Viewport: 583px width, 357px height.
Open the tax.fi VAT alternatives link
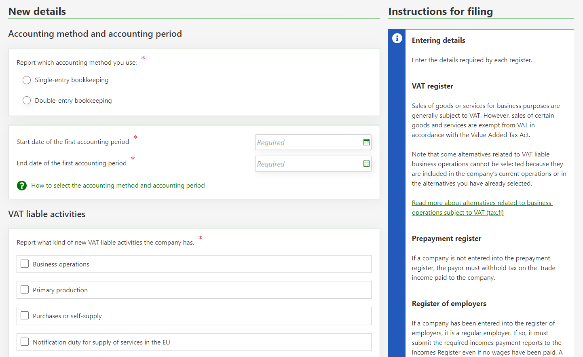point(481,208)
